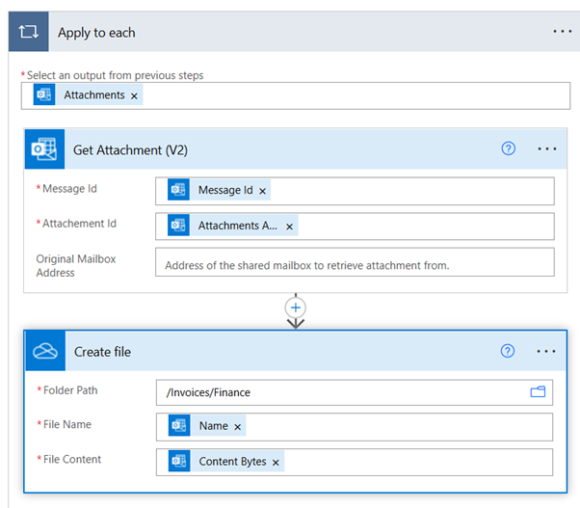Screen dimensions: 580x508
Task: Click the Get Attachment Outlook icon
Action: (44, 149)
